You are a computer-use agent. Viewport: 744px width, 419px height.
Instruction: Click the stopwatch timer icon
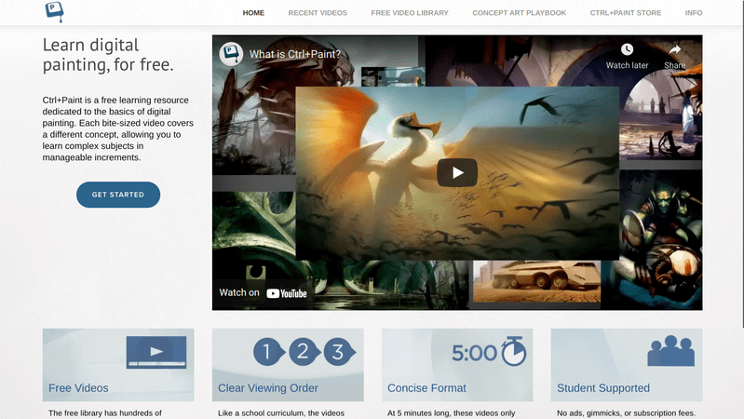coord(514,352)
